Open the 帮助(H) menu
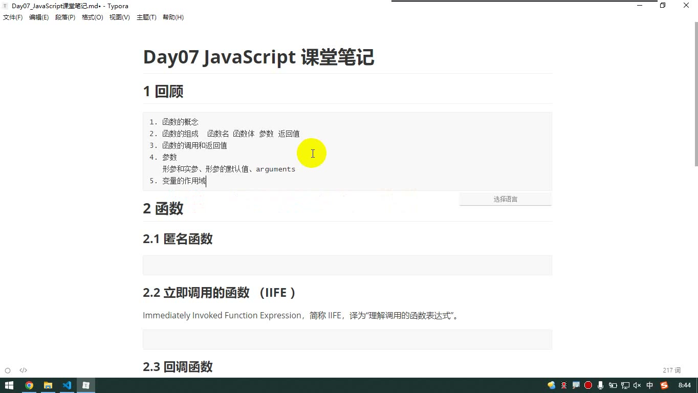 point(173,17)
